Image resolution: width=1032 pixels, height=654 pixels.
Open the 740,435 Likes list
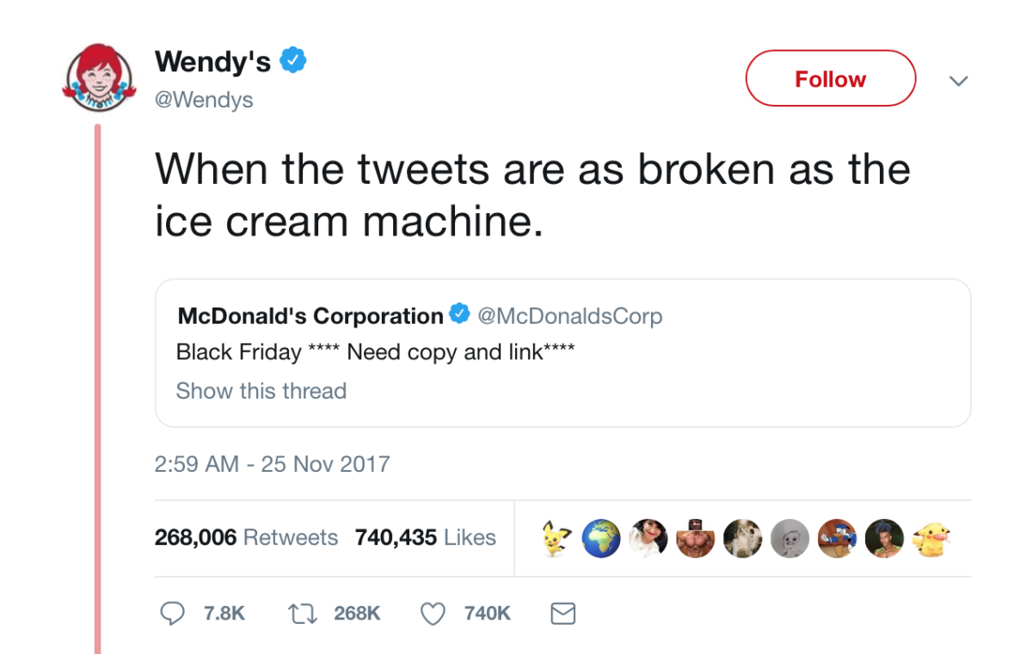[425, 538]
